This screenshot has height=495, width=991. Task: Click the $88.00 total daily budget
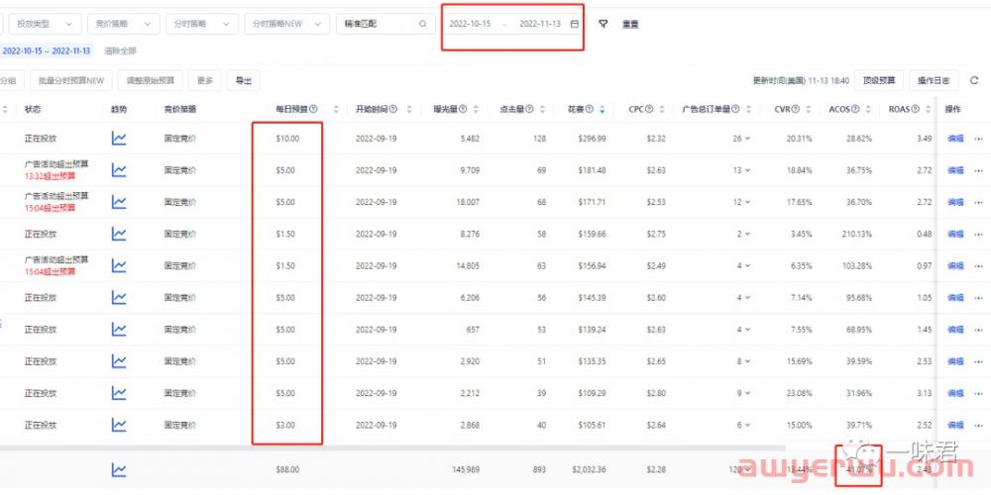[x=287, y=469]
